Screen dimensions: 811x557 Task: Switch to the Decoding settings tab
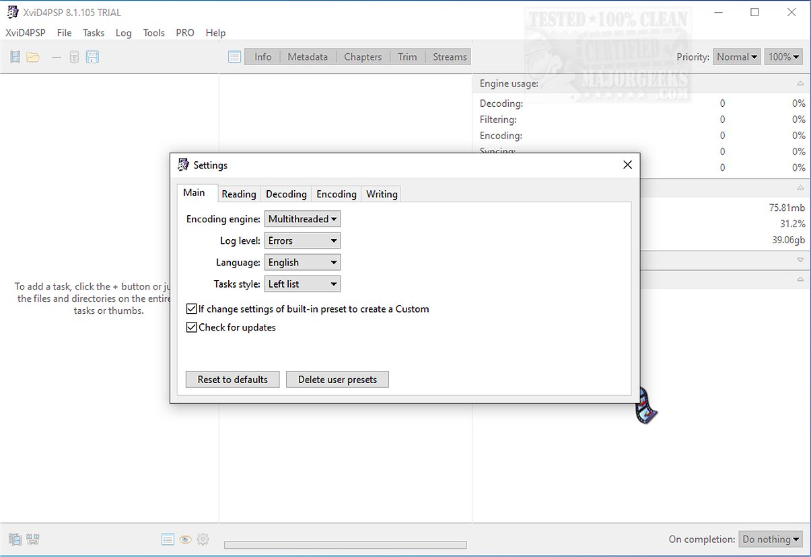click(286, 194)
